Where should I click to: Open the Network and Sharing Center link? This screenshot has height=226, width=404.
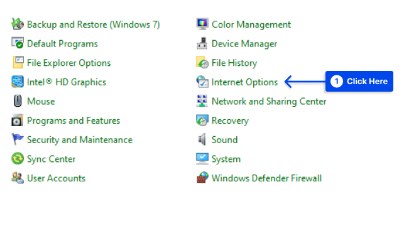pos(269,102)
